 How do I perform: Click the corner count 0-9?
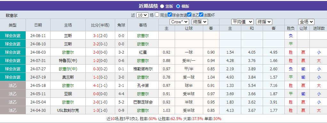[121, 111]
